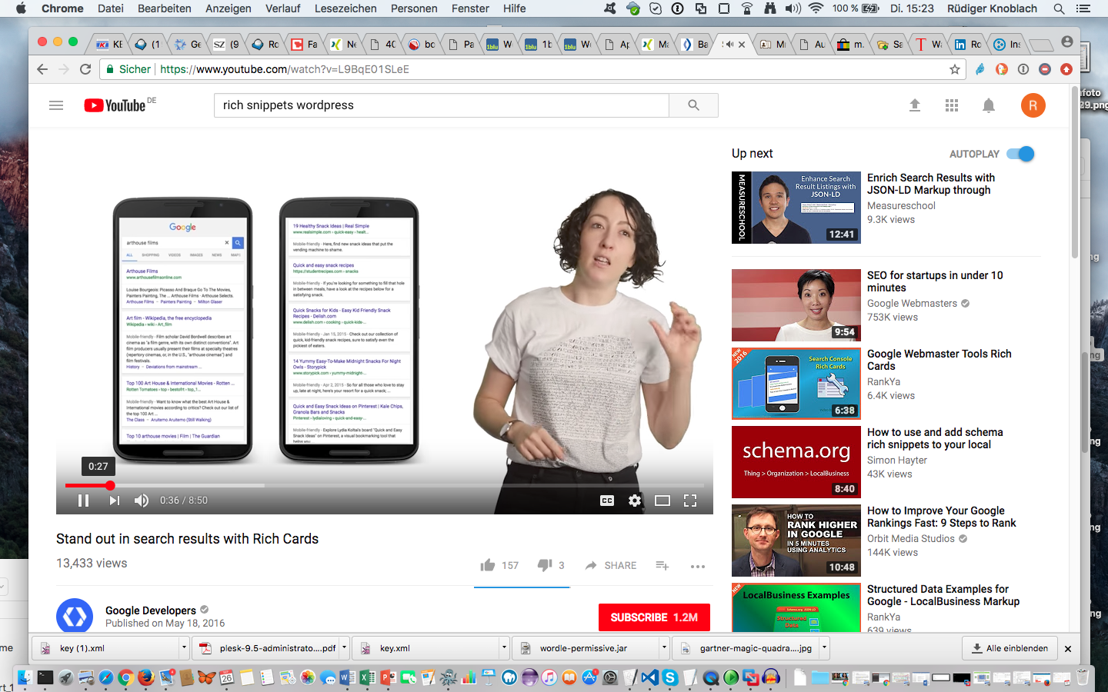Open the Datei menu
The height and width of the screenshot is (692, 1108).
pos(111,8)
